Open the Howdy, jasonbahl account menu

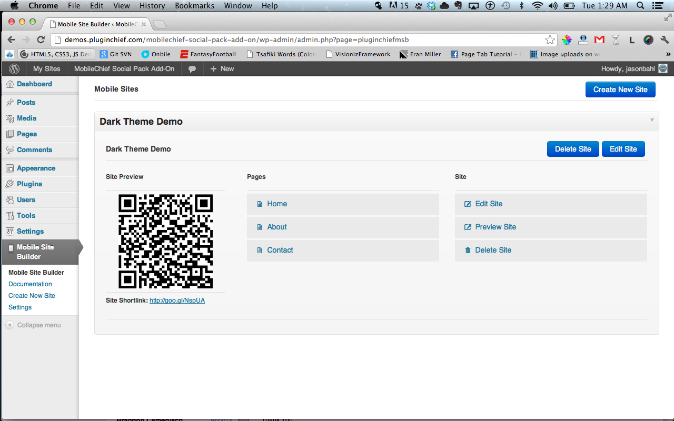click(634, 69)
